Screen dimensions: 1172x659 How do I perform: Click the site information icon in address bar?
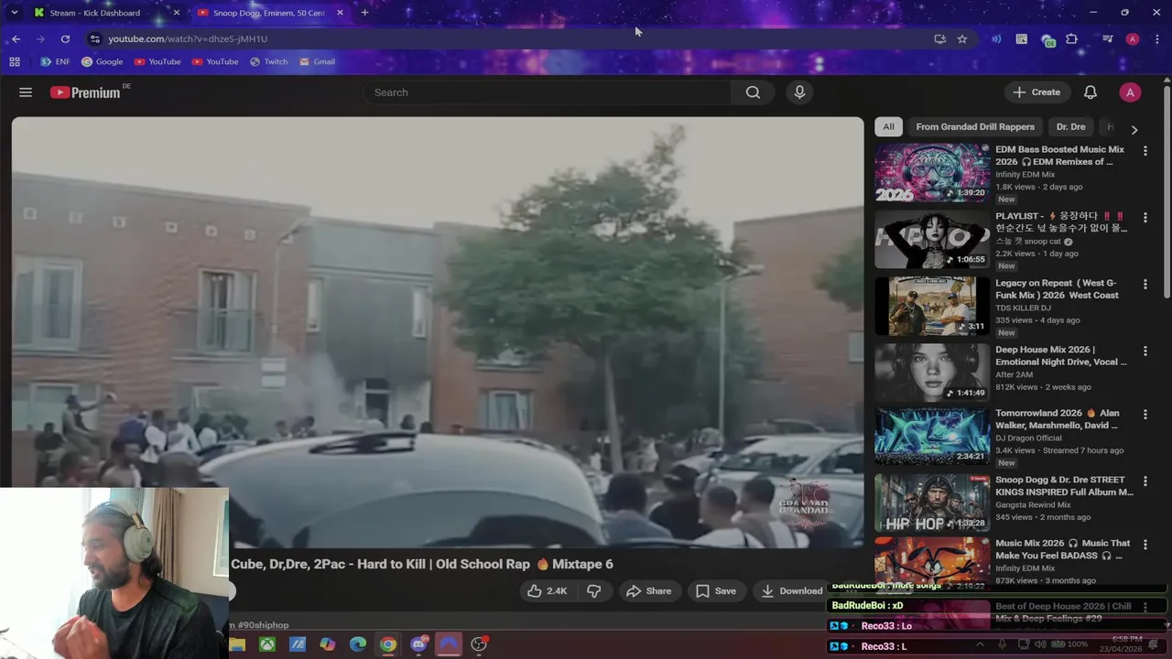coord(94,38)
